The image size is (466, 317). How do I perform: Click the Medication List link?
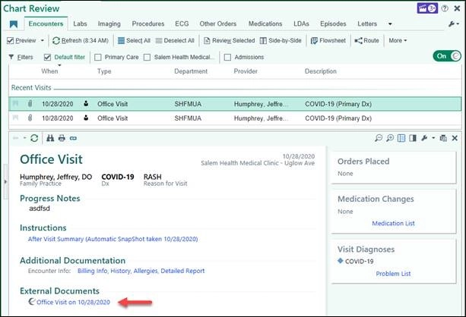[x=393, y=223]
